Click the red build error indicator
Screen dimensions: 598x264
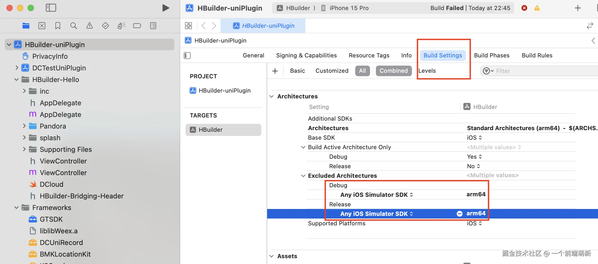524,8
